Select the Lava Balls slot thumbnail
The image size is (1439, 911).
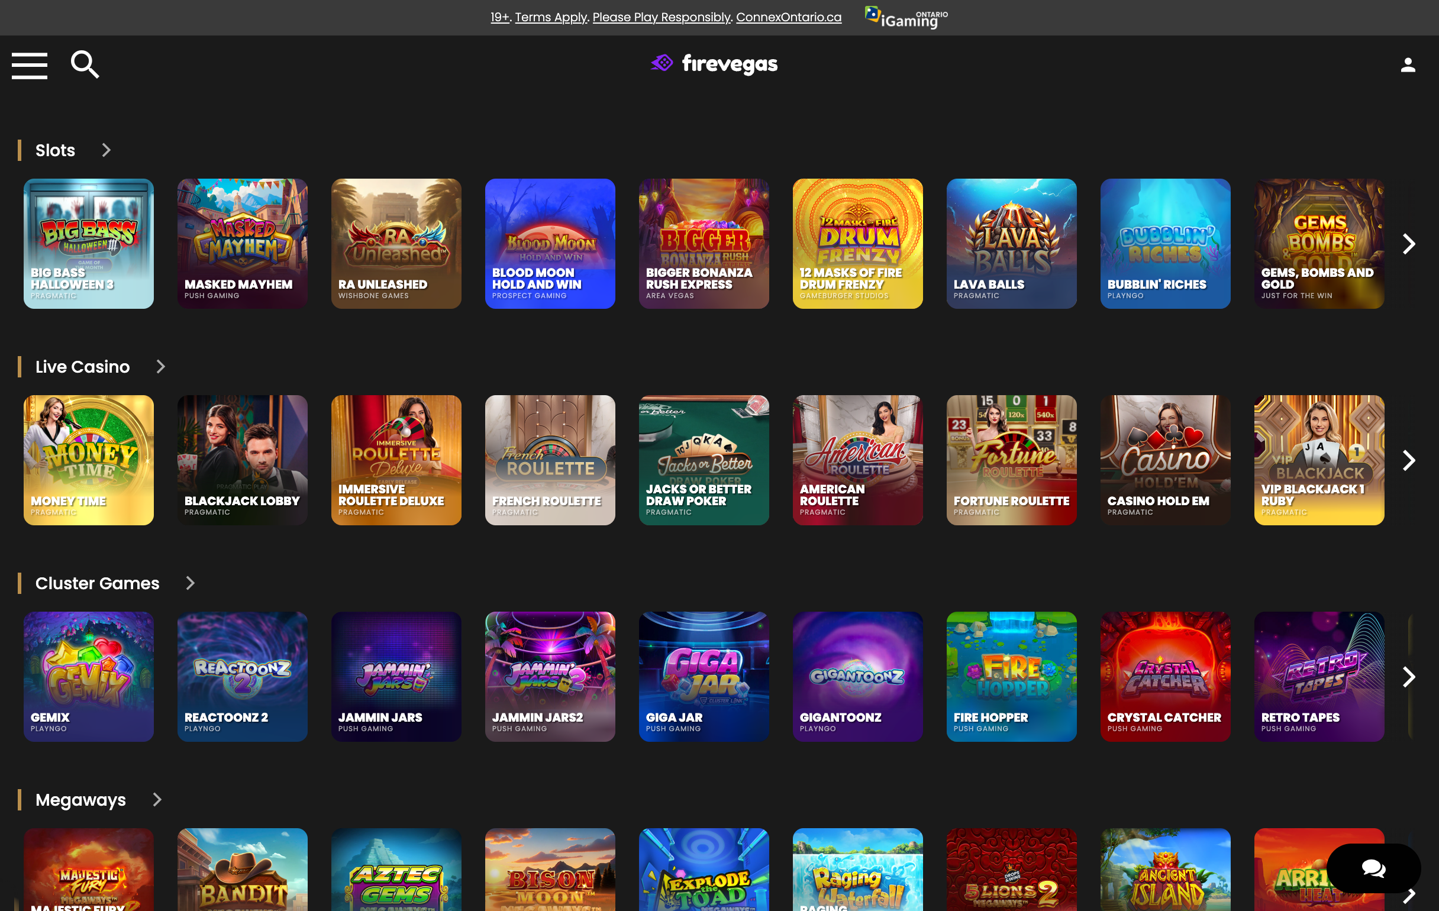pyautogui.click(x=1011, y=244)
